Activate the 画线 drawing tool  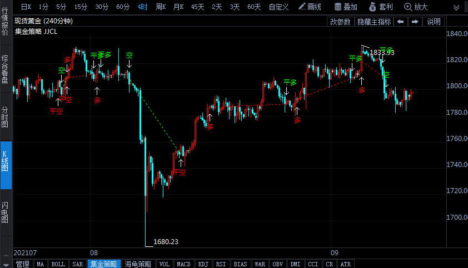310,7
